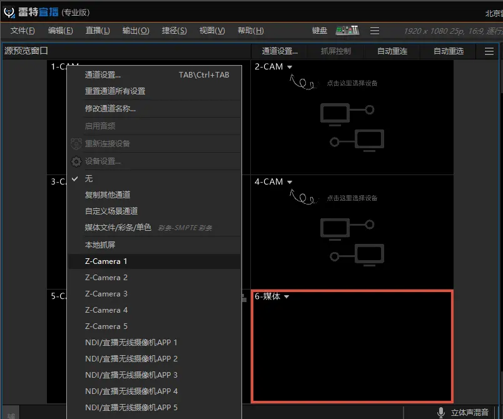Open the source preview panel options menu icon
The width and height of the screenshot is (503, 419).
[x=489, y=51]
